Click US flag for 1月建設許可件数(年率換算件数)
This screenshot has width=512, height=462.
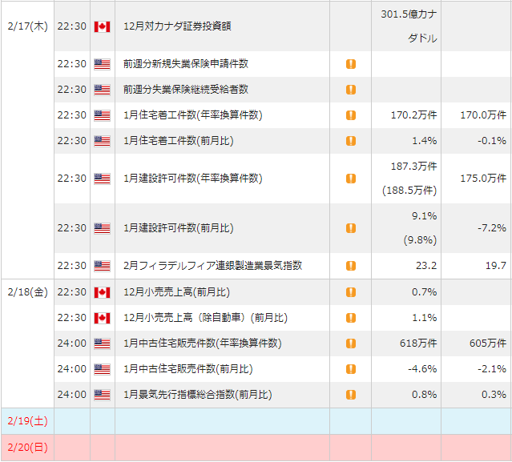[103, 179]
